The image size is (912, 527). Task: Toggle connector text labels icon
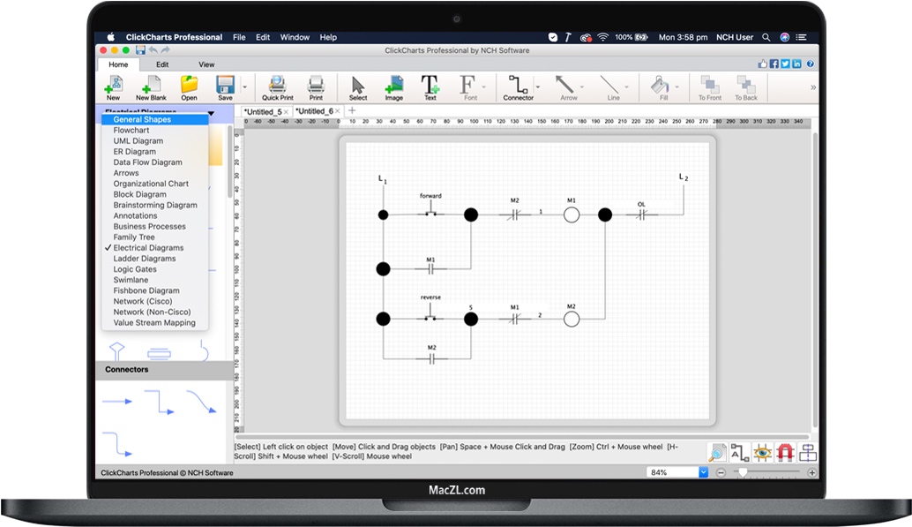coord(741,452)
